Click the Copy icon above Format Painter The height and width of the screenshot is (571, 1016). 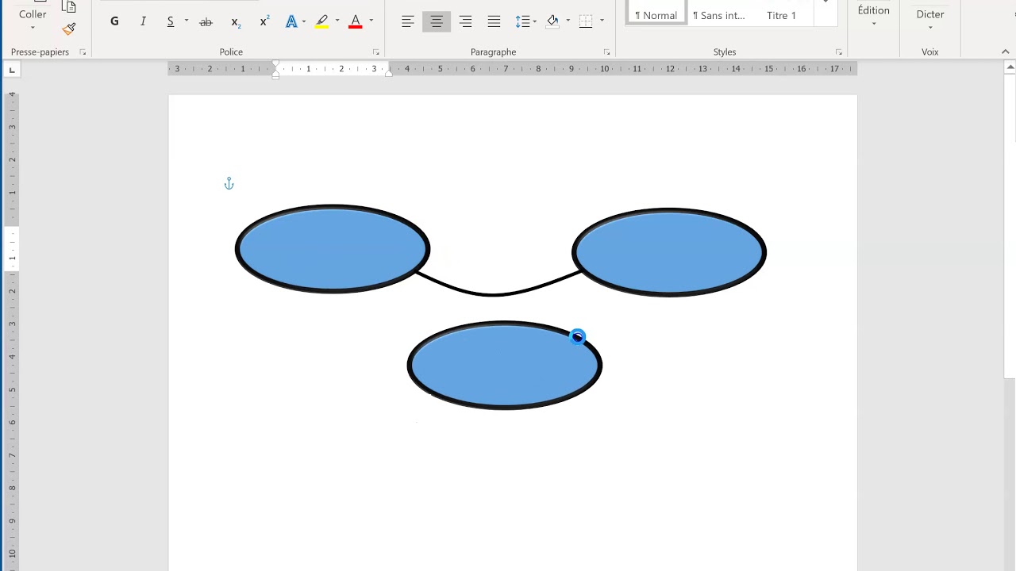point(69,6)
